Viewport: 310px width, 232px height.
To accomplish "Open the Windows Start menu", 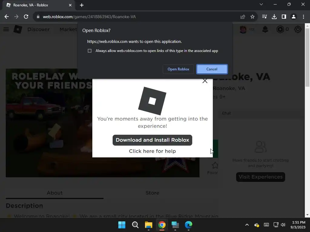I will click(x=122, y=225).
